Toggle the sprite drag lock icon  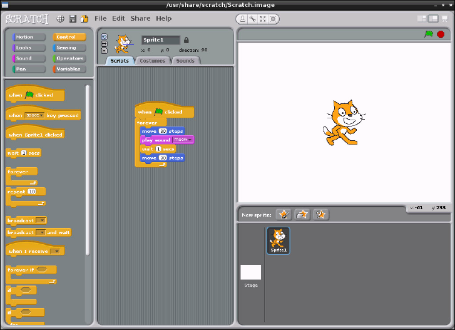click(187, 40)
